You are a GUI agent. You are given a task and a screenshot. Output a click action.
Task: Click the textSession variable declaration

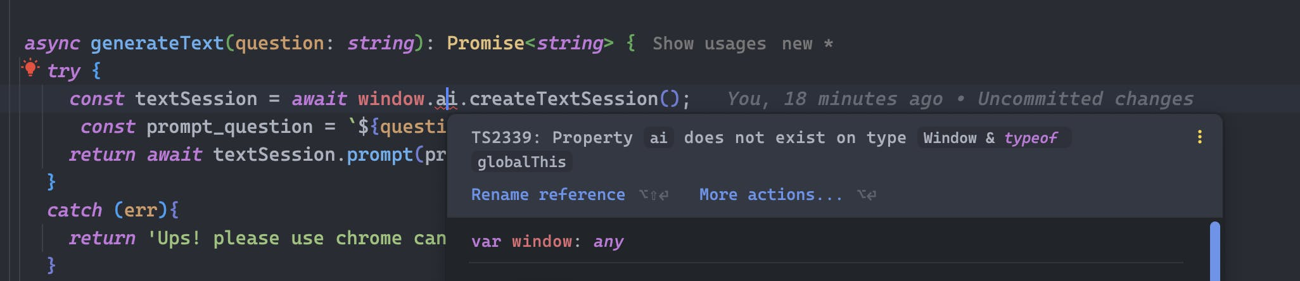pyautogui.click(x=196, y=99)
